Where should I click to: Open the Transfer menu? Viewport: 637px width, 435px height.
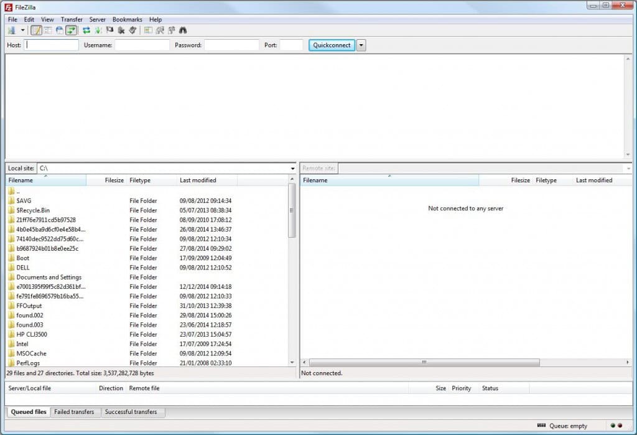pos(71,19)
